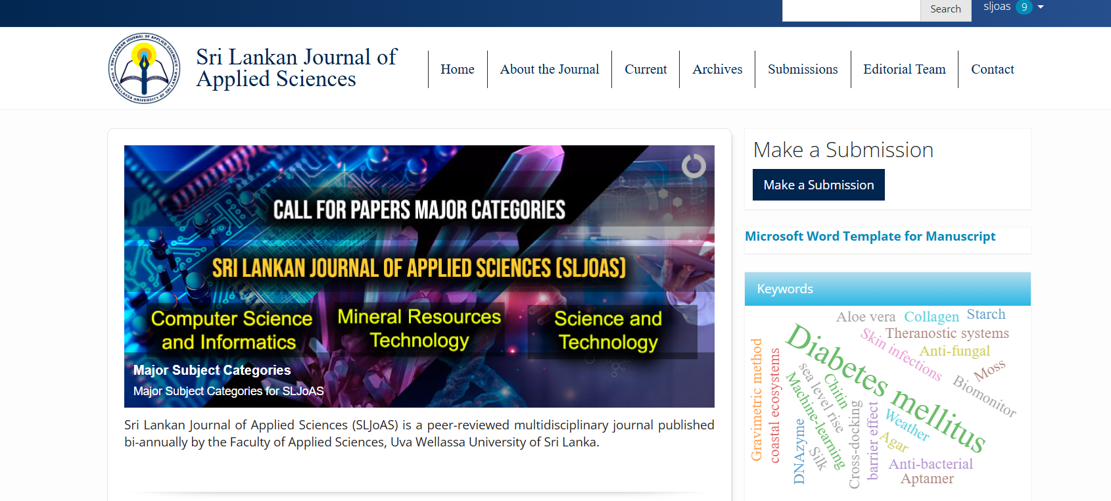Open Microsoft Word Template for Manuscript link
Viewport: 1111px width, 501px height.
(870, 236)
